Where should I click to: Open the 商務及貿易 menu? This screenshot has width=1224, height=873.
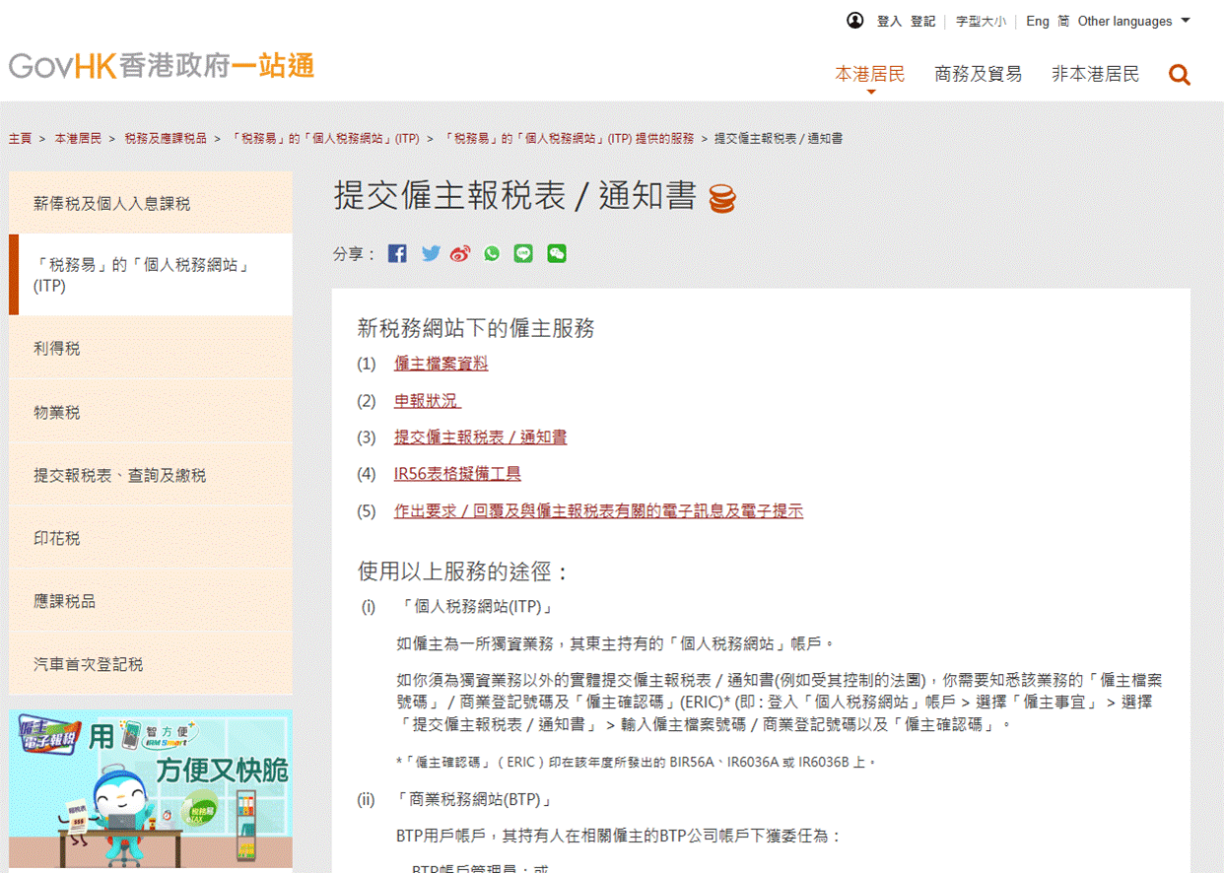[978, 74]
